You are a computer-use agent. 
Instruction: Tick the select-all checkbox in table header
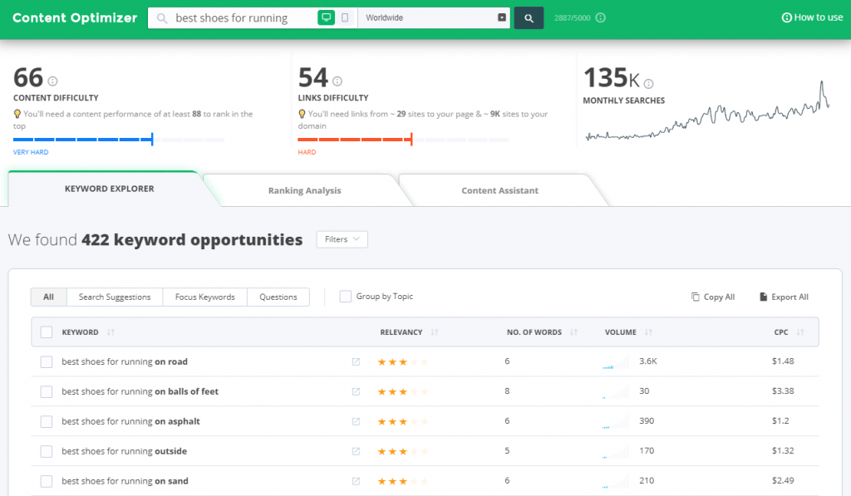point(47,332)
